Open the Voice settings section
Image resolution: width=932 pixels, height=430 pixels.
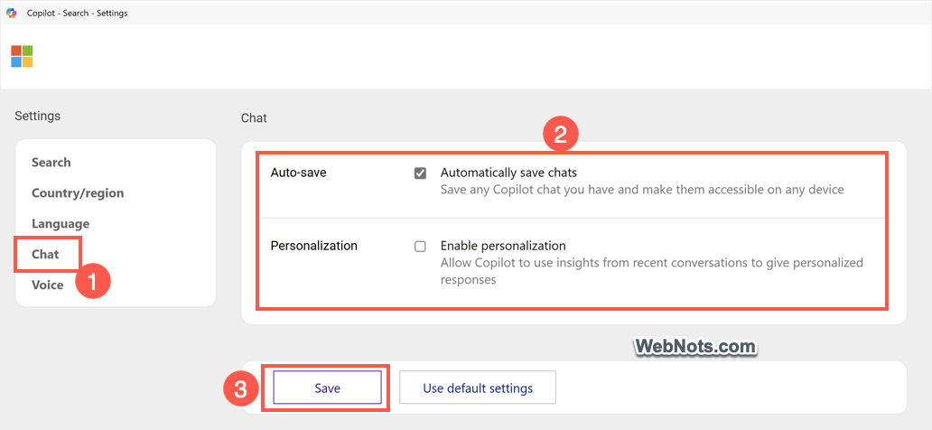pyautogui.click(x=48, y=285)
